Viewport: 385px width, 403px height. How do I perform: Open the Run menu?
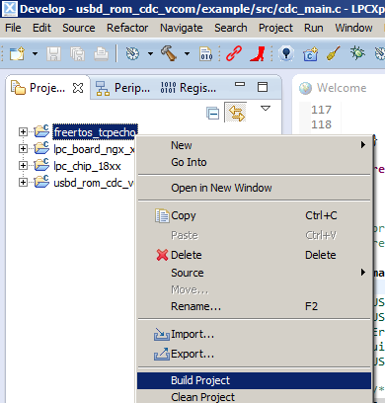314,28
